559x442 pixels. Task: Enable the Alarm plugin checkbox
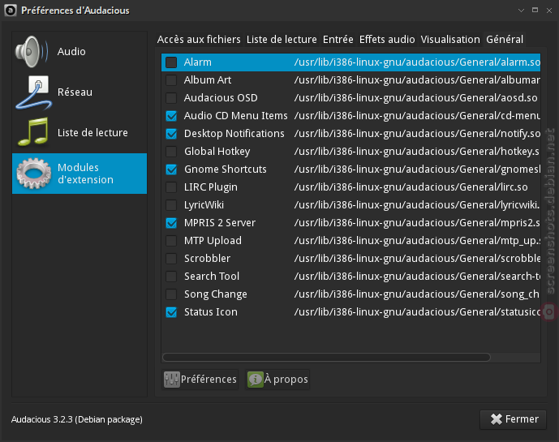[x=171, y=62]
